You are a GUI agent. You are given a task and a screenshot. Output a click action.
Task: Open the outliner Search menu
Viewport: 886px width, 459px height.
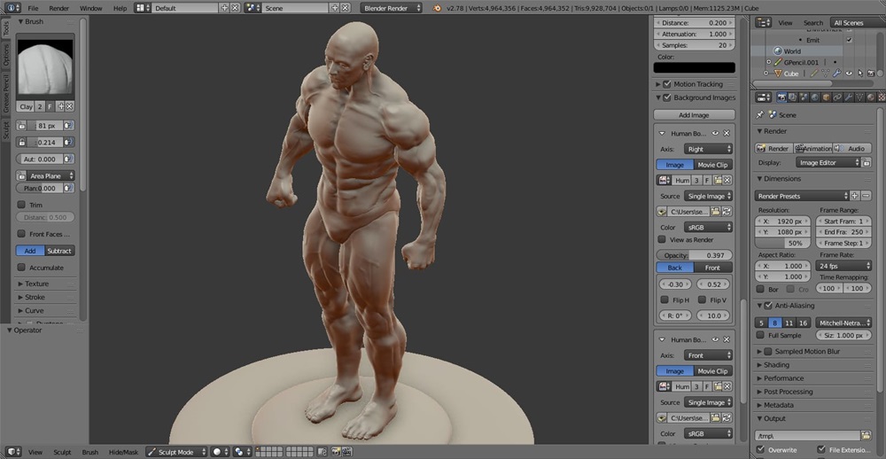tap(813, 23)
